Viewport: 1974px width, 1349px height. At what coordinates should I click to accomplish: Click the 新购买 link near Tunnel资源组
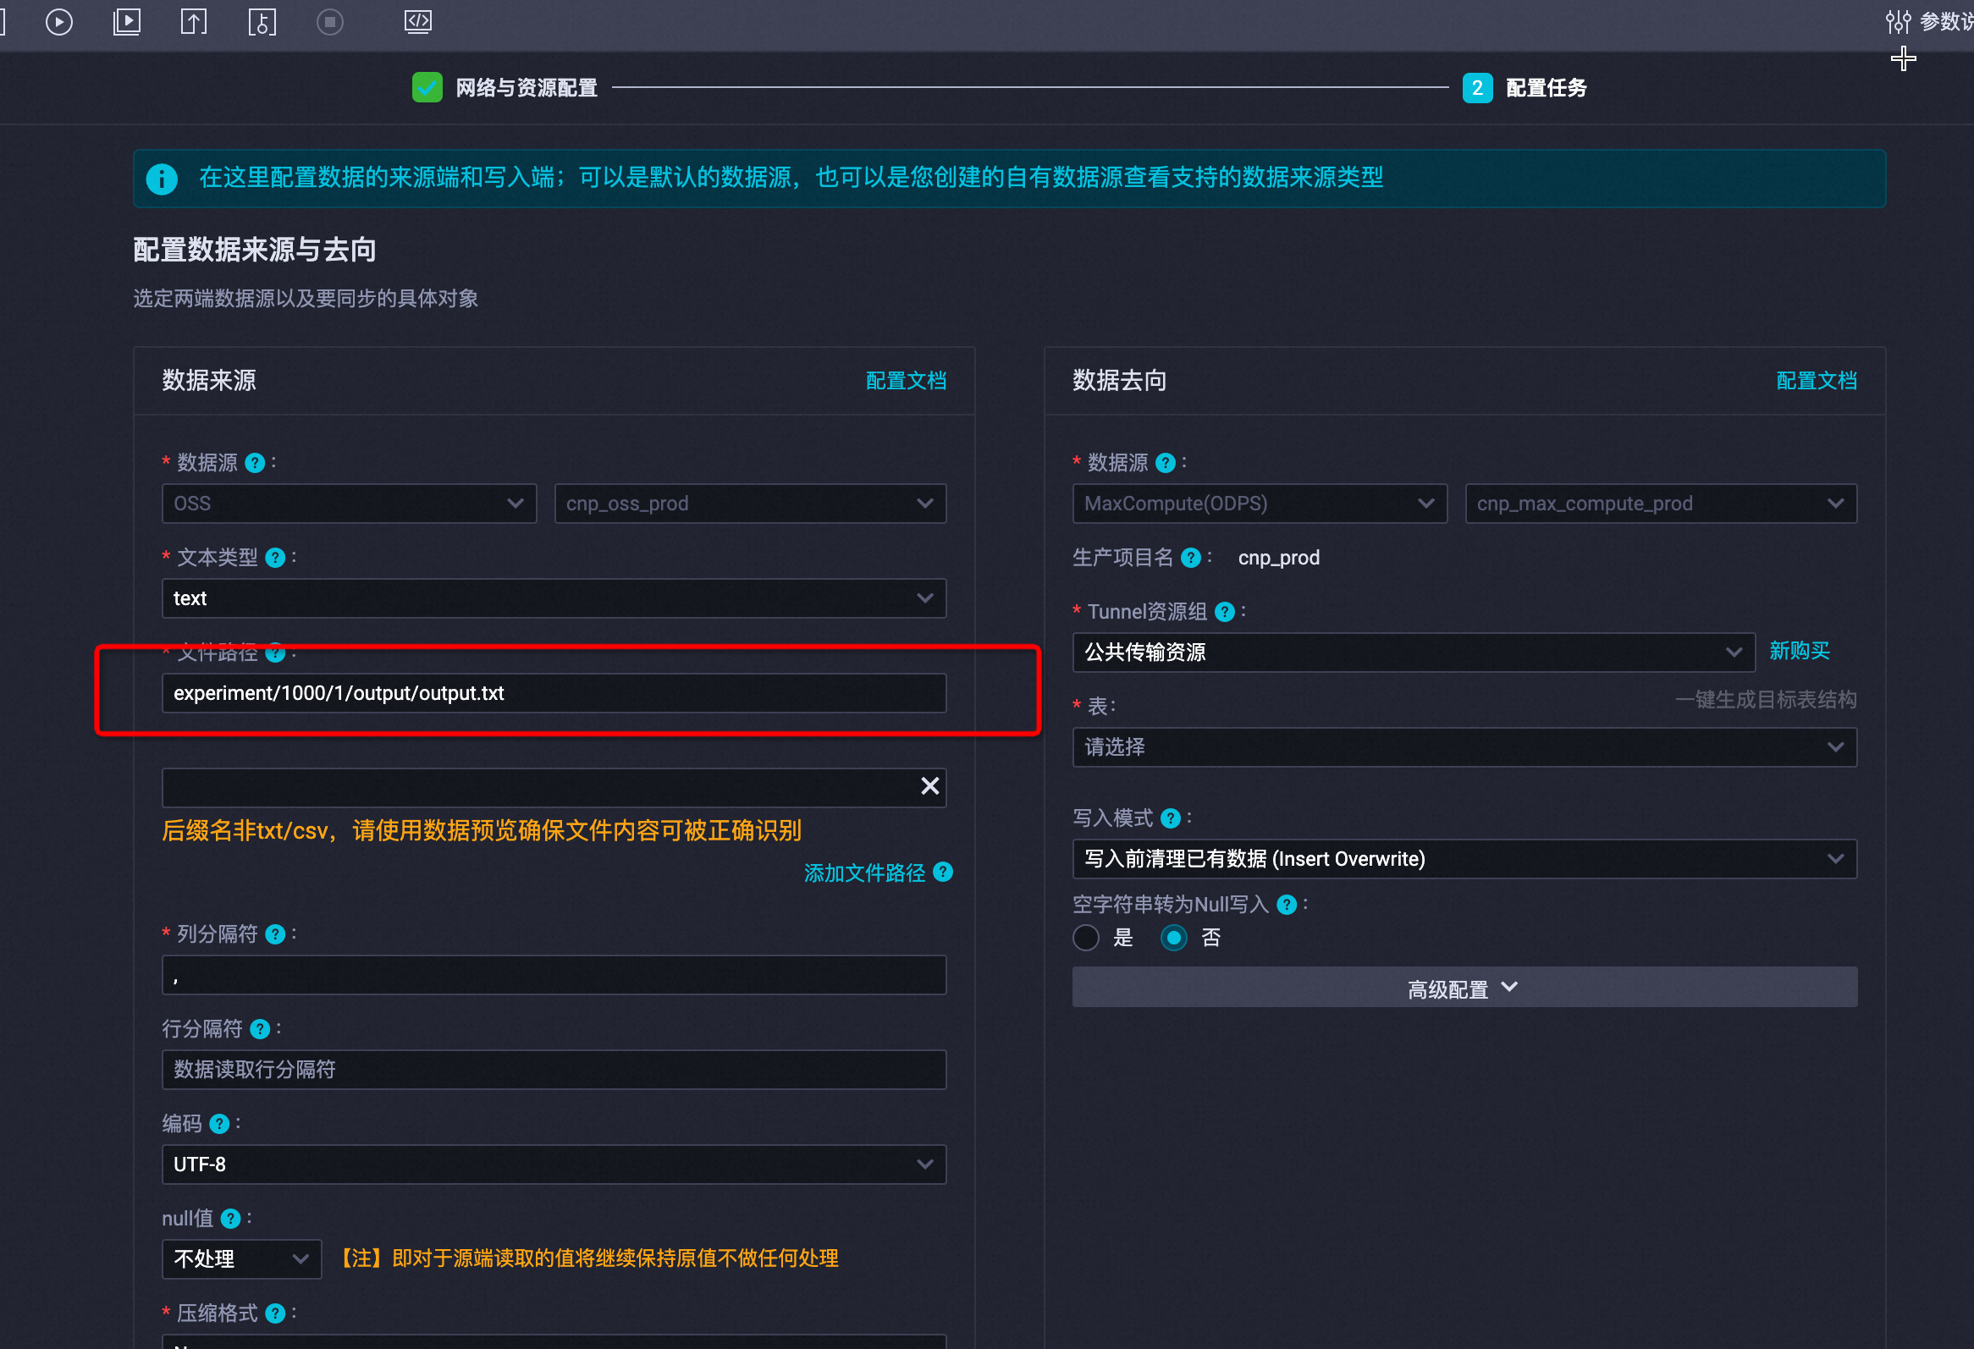pos(1799,651)
